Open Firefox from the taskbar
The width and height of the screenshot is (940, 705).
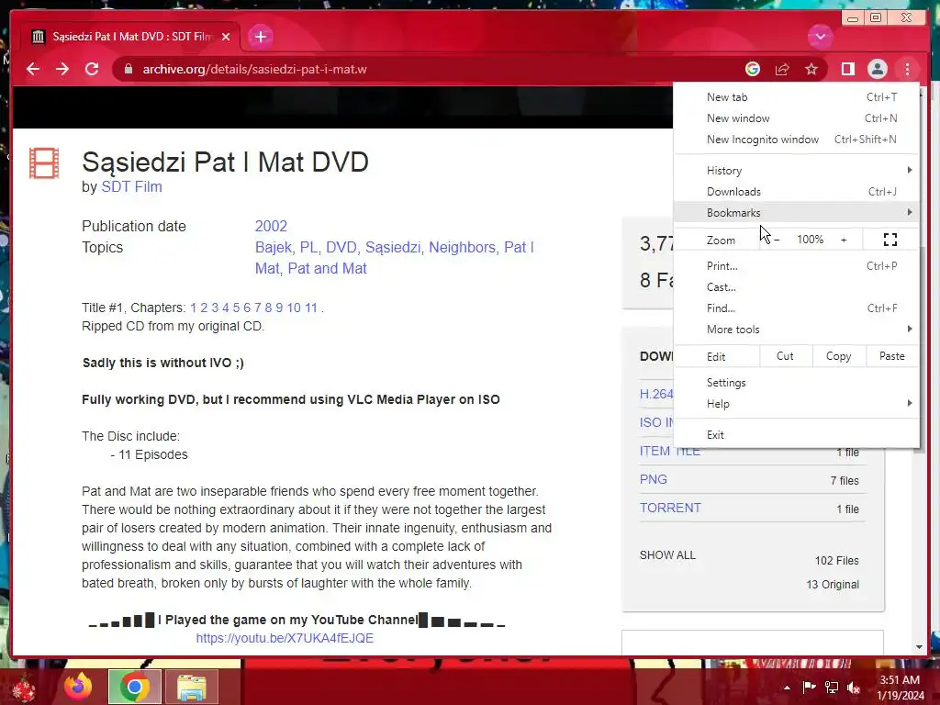point(79,687)
